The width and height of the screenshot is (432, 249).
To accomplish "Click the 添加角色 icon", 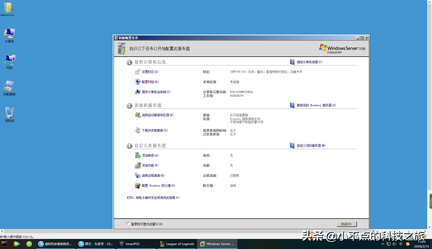I will 138,156.
